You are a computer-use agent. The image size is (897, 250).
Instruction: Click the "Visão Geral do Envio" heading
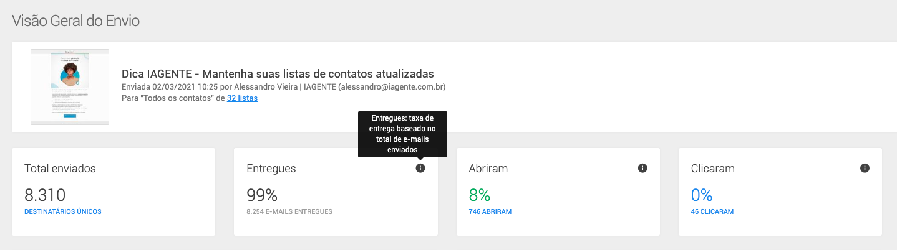[x=75, y=21]
